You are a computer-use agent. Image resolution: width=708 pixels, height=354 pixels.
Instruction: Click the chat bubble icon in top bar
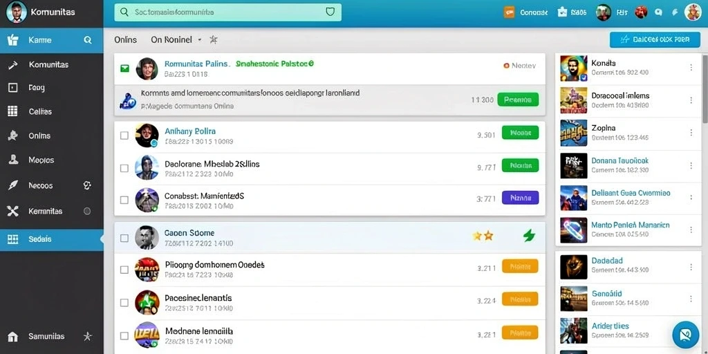[x=658, y=12]
